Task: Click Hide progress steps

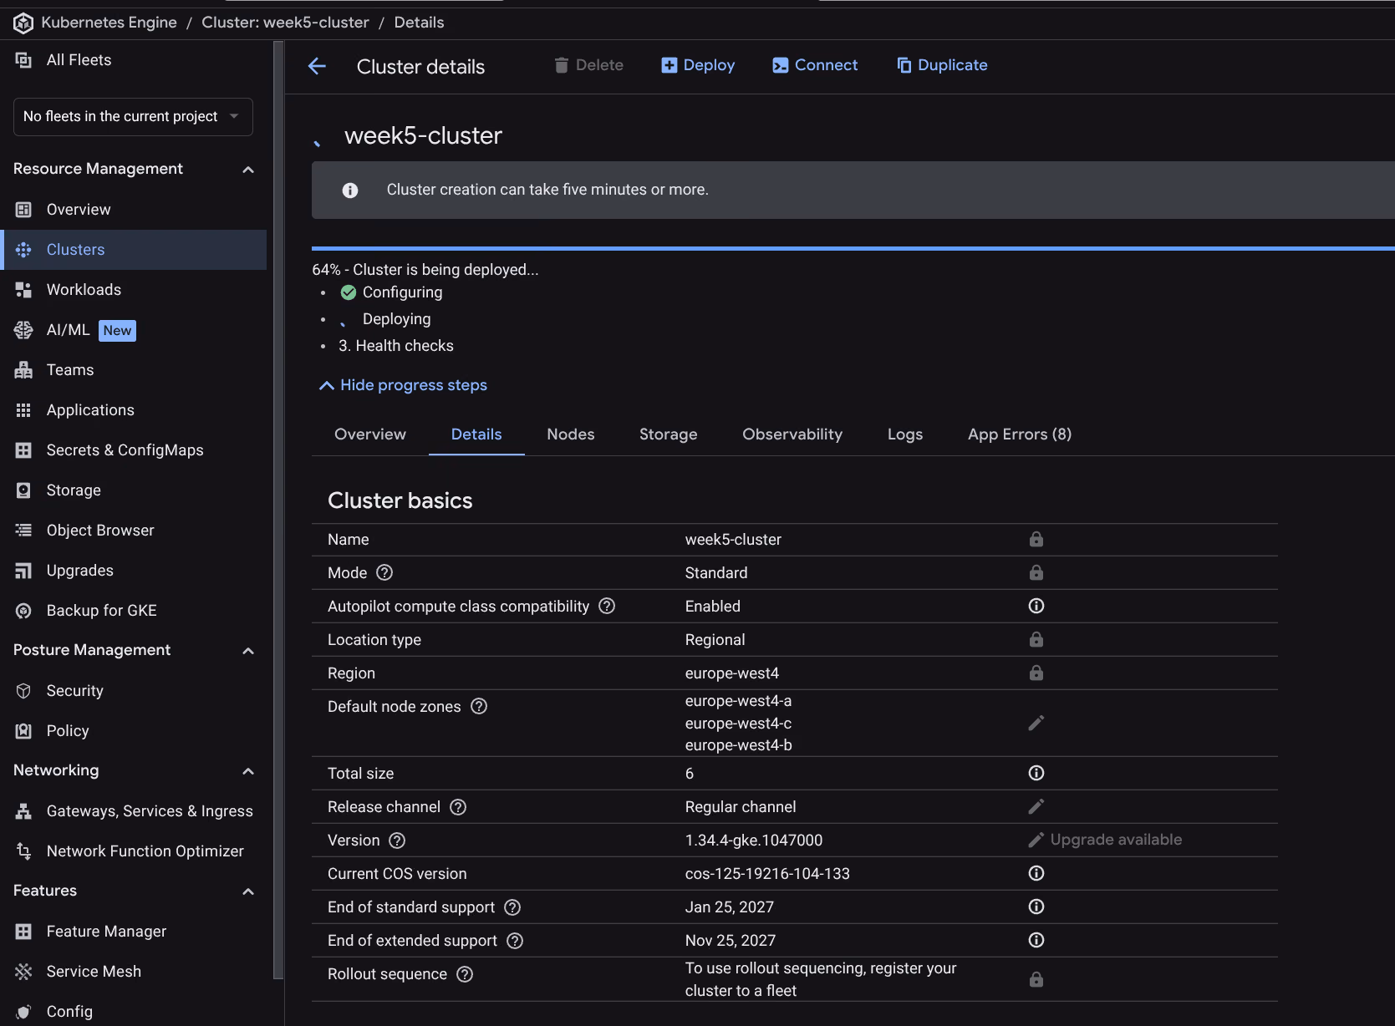Action: pyautogui.click(x=403, y=385)
